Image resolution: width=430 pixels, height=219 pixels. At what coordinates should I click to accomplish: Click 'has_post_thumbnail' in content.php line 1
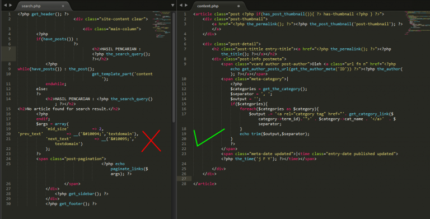(282, 14)
